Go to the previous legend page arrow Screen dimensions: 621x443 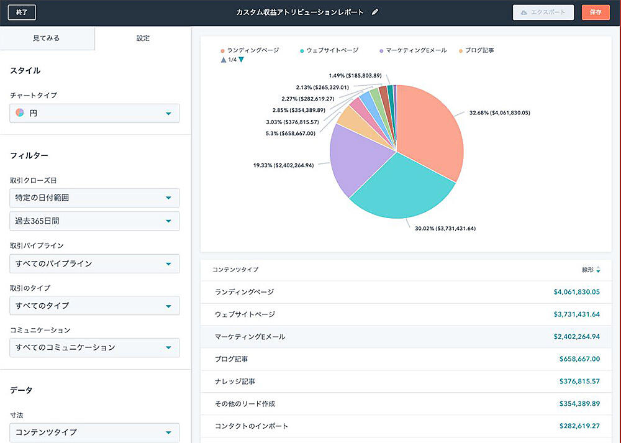(224, 60)
